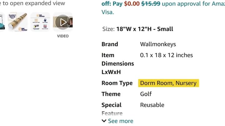This screenshot has width=225, height=126.
Task: Click the crossed-out $15.99 price
Action: point(152,4)
